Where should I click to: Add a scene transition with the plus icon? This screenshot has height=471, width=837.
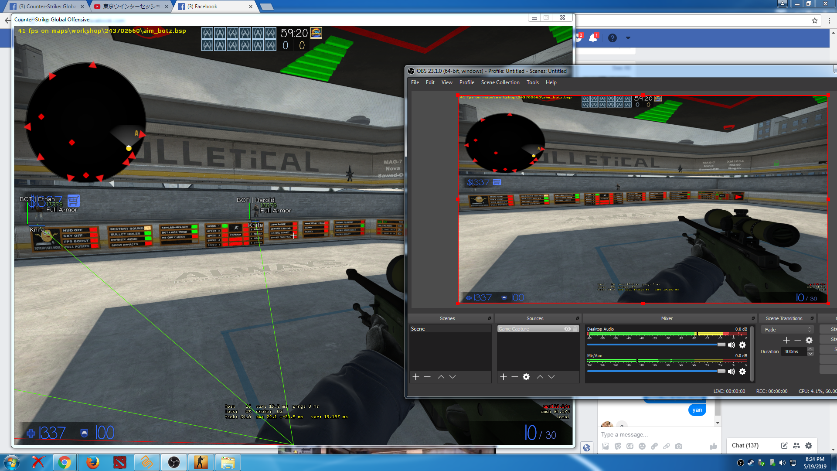click(x=786, y=340)
